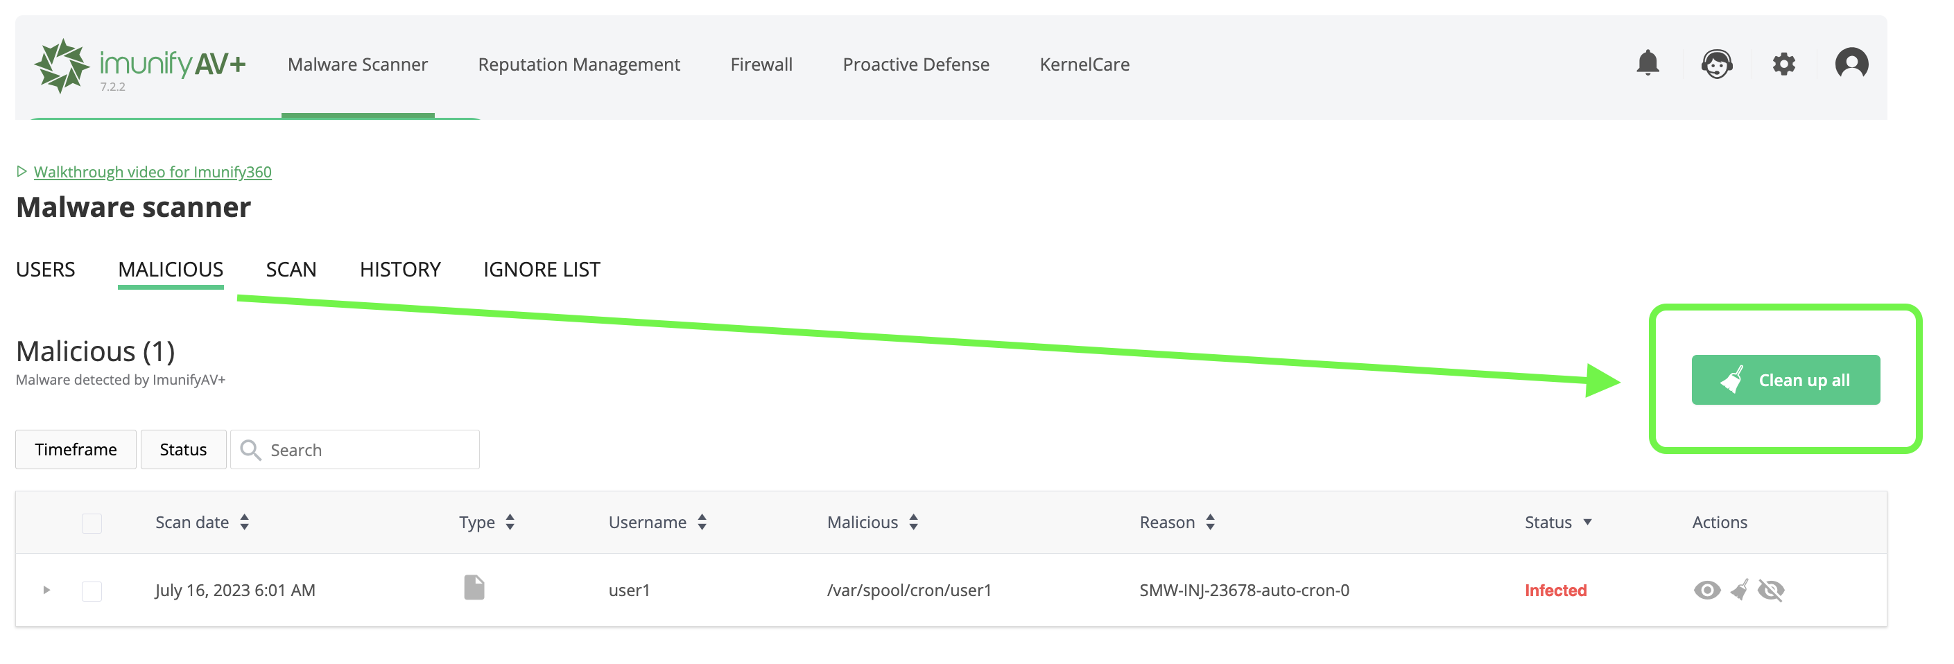Open the Firewall menu item
This screenshot has height=664, width=1954.
(x=761, y=65)
